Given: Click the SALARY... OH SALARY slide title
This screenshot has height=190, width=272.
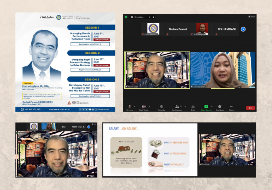Looking at the screenshot, I should [x=124, y=129].
